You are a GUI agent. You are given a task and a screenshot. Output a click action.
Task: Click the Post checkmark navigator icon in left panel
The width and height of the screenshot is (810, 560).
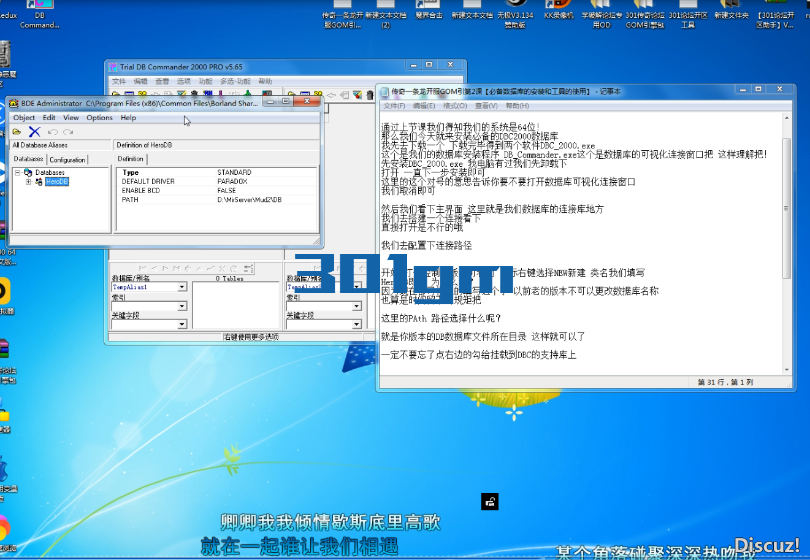coord(210,269)
